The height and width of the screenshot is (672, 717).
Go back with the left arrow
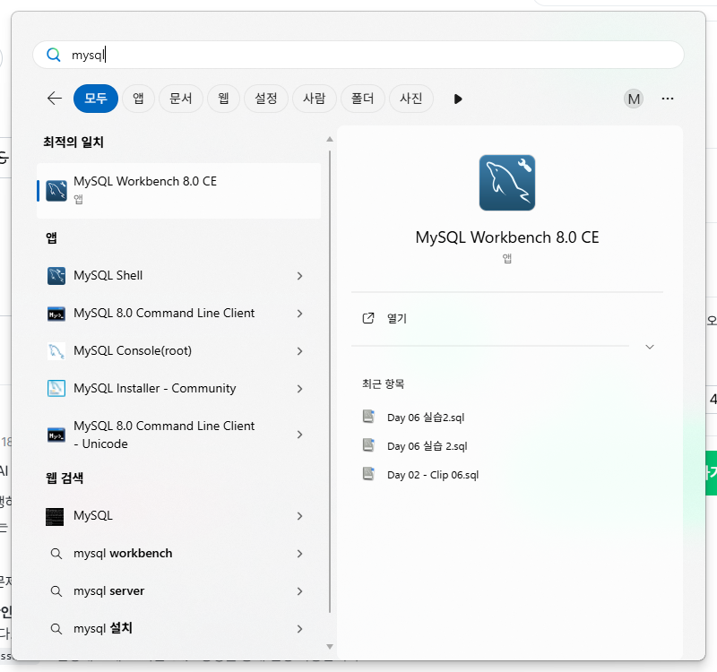(x=55, y=99)
